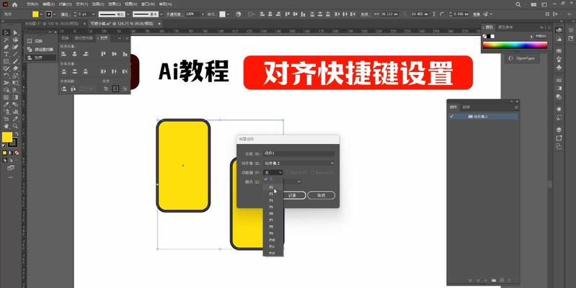Click horizontal align right in Align panel
Screen dimensions: 576x288
pos(85,54)
